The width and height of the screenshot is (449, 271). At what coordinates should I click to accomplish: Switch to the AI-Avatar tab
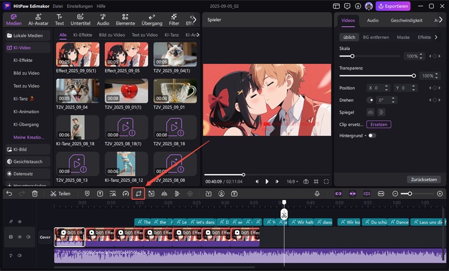pyautogui.click(x=39, y=20)
